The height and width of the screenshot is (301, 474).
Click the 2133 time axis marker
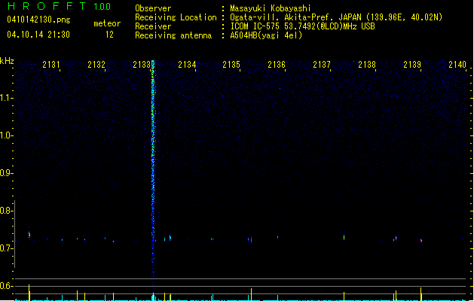pyautogui.click(x=142, y=65)
